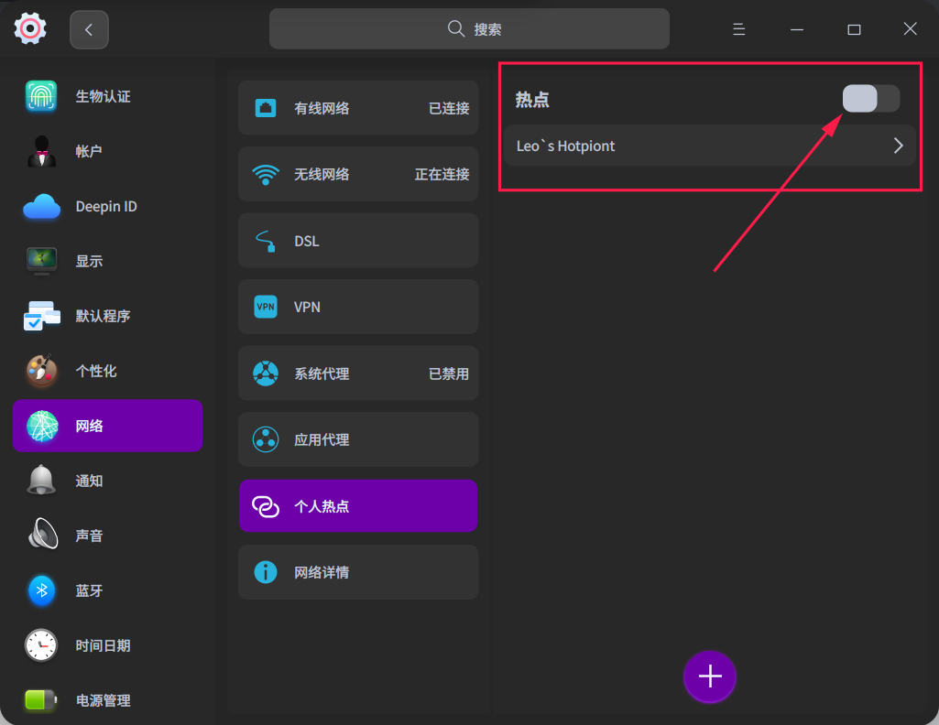Open the 帐户 account avatar icon

[41, 151]
